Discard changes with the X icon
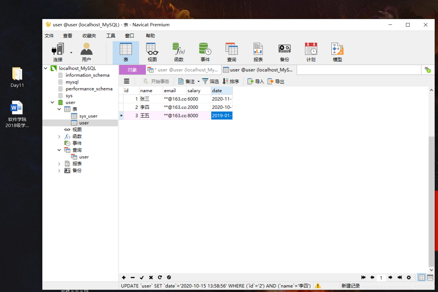This screenshot has width=438, height=292. click(x=151, y=277)
